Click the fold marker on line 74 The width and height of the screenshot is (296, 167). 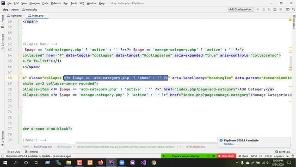pos(21,112)
